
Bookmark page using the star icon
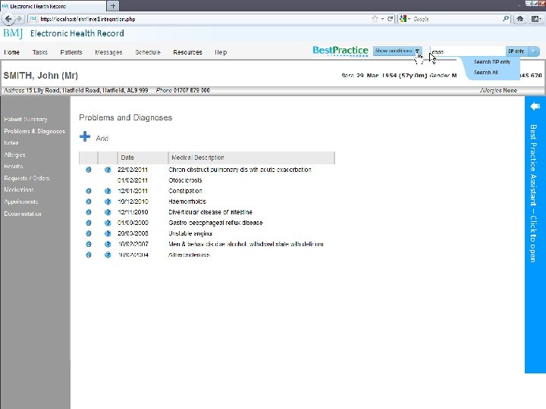point(375,19)
